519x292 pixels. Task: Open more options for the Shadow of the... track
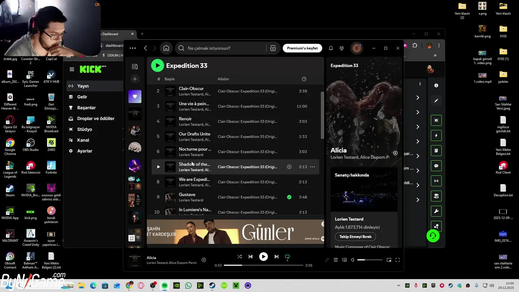click(313, 167)
